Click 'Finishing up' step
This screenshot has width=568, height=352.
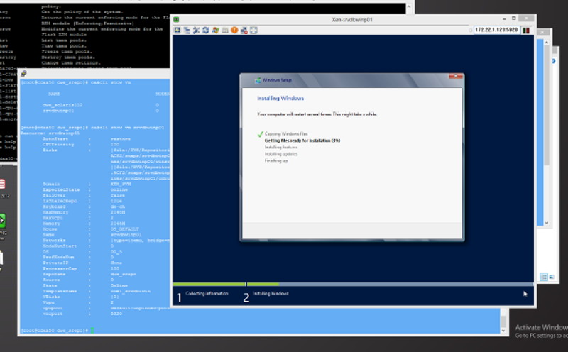pos(276,160)
